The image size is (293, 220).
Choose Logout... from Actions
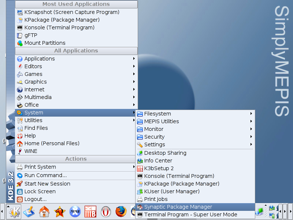pyautogui.click(x=35, y=199)
